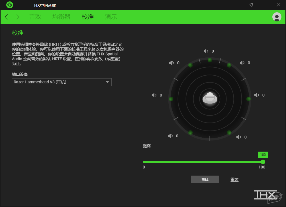This screenshot has width=286, height=207.
Task: Click the front-center speaker volume icon
Action: coord(206,51)
